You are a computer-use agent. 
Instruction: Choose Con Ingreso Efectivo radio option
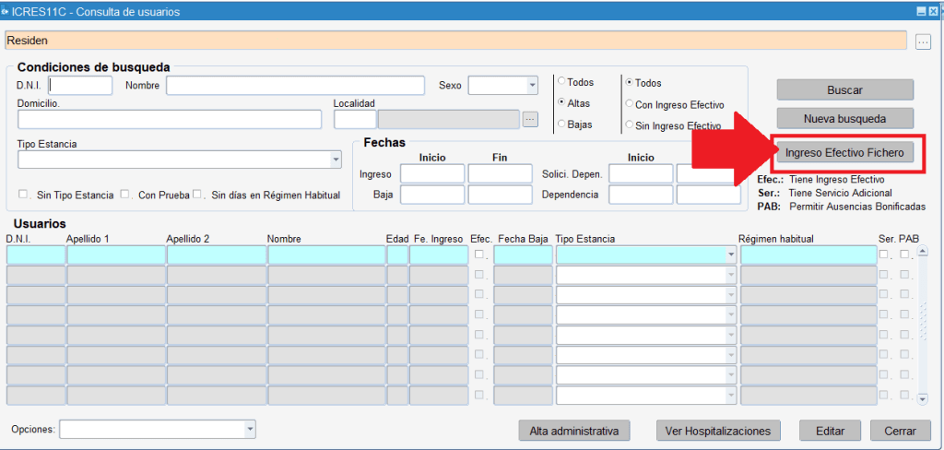(630, 104)
